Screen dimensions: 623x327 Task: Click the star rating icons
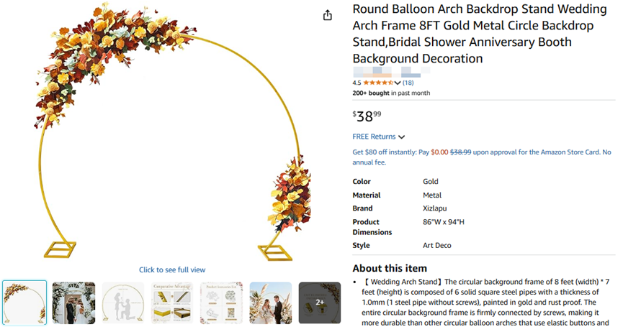point(378,83)
